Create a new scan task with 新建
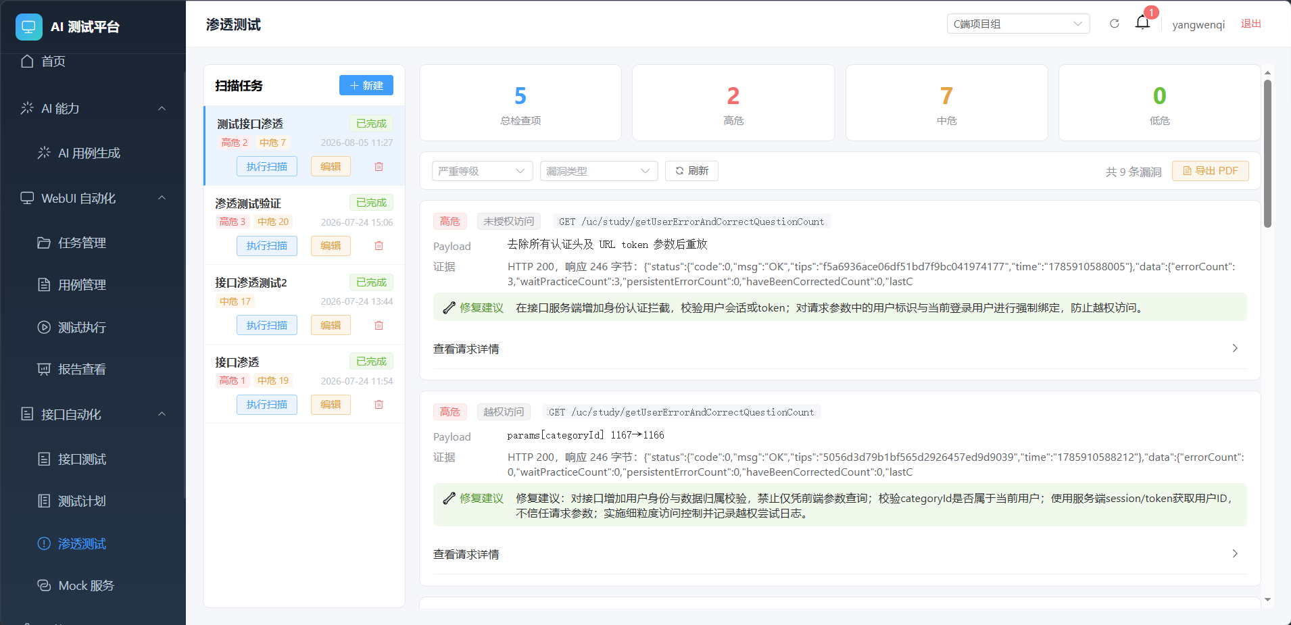Viewport: 1291px width, 625px height. pyautogui.click(x=366, y=85)
